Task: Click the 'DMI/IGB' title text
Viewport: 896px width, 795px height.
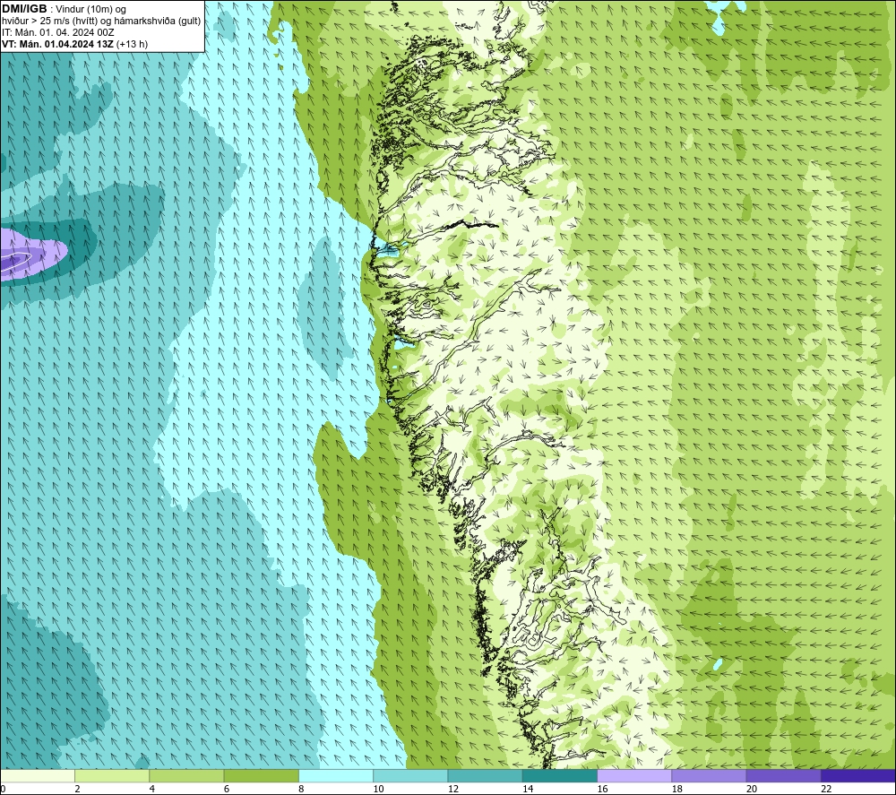Action: 24,9
